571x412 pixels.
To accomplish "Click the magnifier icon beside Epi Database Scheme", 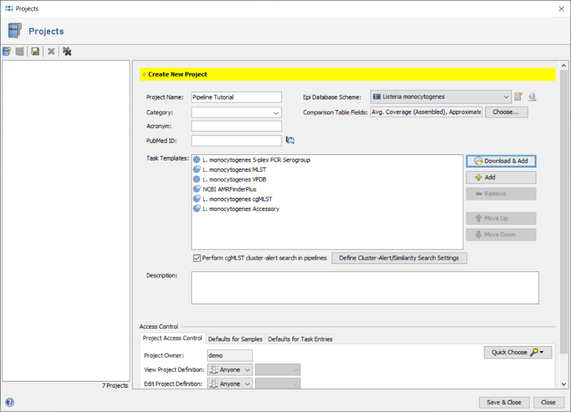I will pos(532,97).
